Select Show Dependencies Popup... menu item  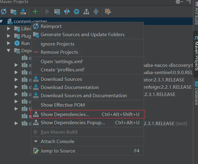click(87, 123)
